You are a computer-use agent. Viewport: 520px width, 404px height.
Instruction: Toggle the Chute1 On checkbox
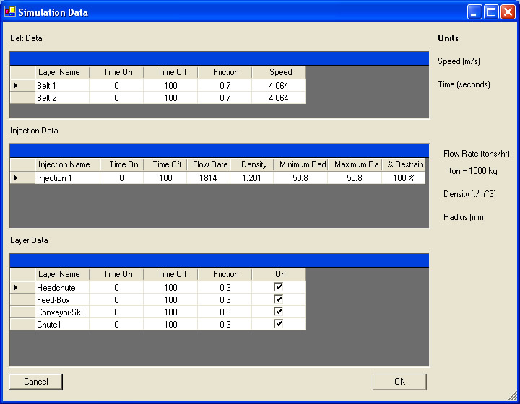[x=278, y=325]
